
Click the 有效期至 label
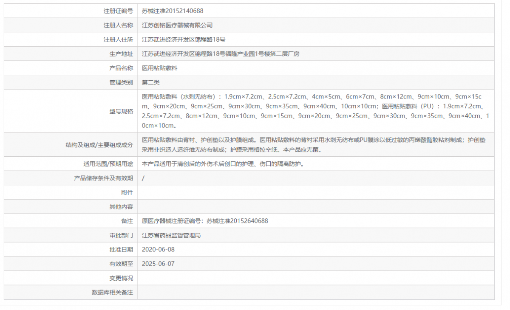tap(121, 264)
